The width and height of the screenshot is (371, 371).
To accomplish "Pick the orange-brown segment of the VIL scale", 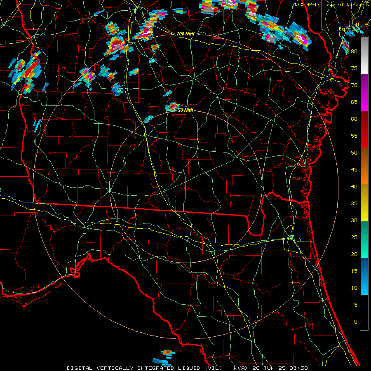I will coord(364,166).
